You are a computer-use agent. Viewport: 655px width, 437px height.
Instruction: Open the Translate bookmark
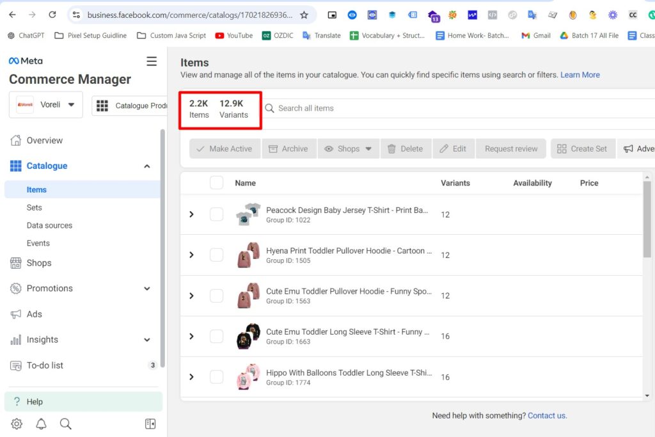click(322, 36)
